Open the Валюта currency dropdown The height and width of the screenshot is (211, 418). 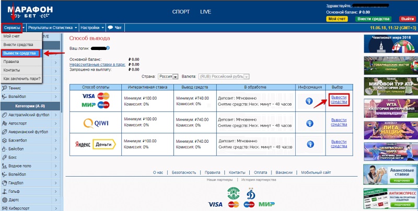click(x=246, y=76)
